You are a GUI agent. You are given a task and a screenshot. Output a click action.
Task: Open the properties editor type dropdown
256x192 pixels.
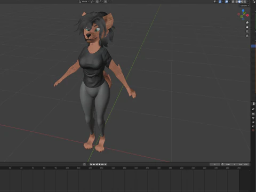(254, 103)
